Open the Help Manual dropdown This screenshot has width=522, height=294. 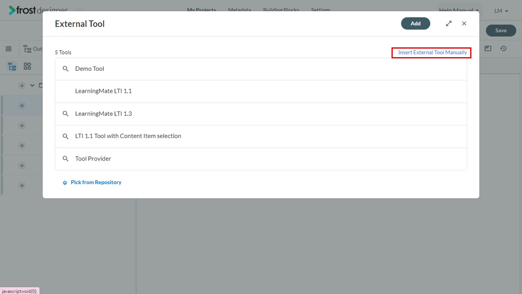tap(459, 11)
